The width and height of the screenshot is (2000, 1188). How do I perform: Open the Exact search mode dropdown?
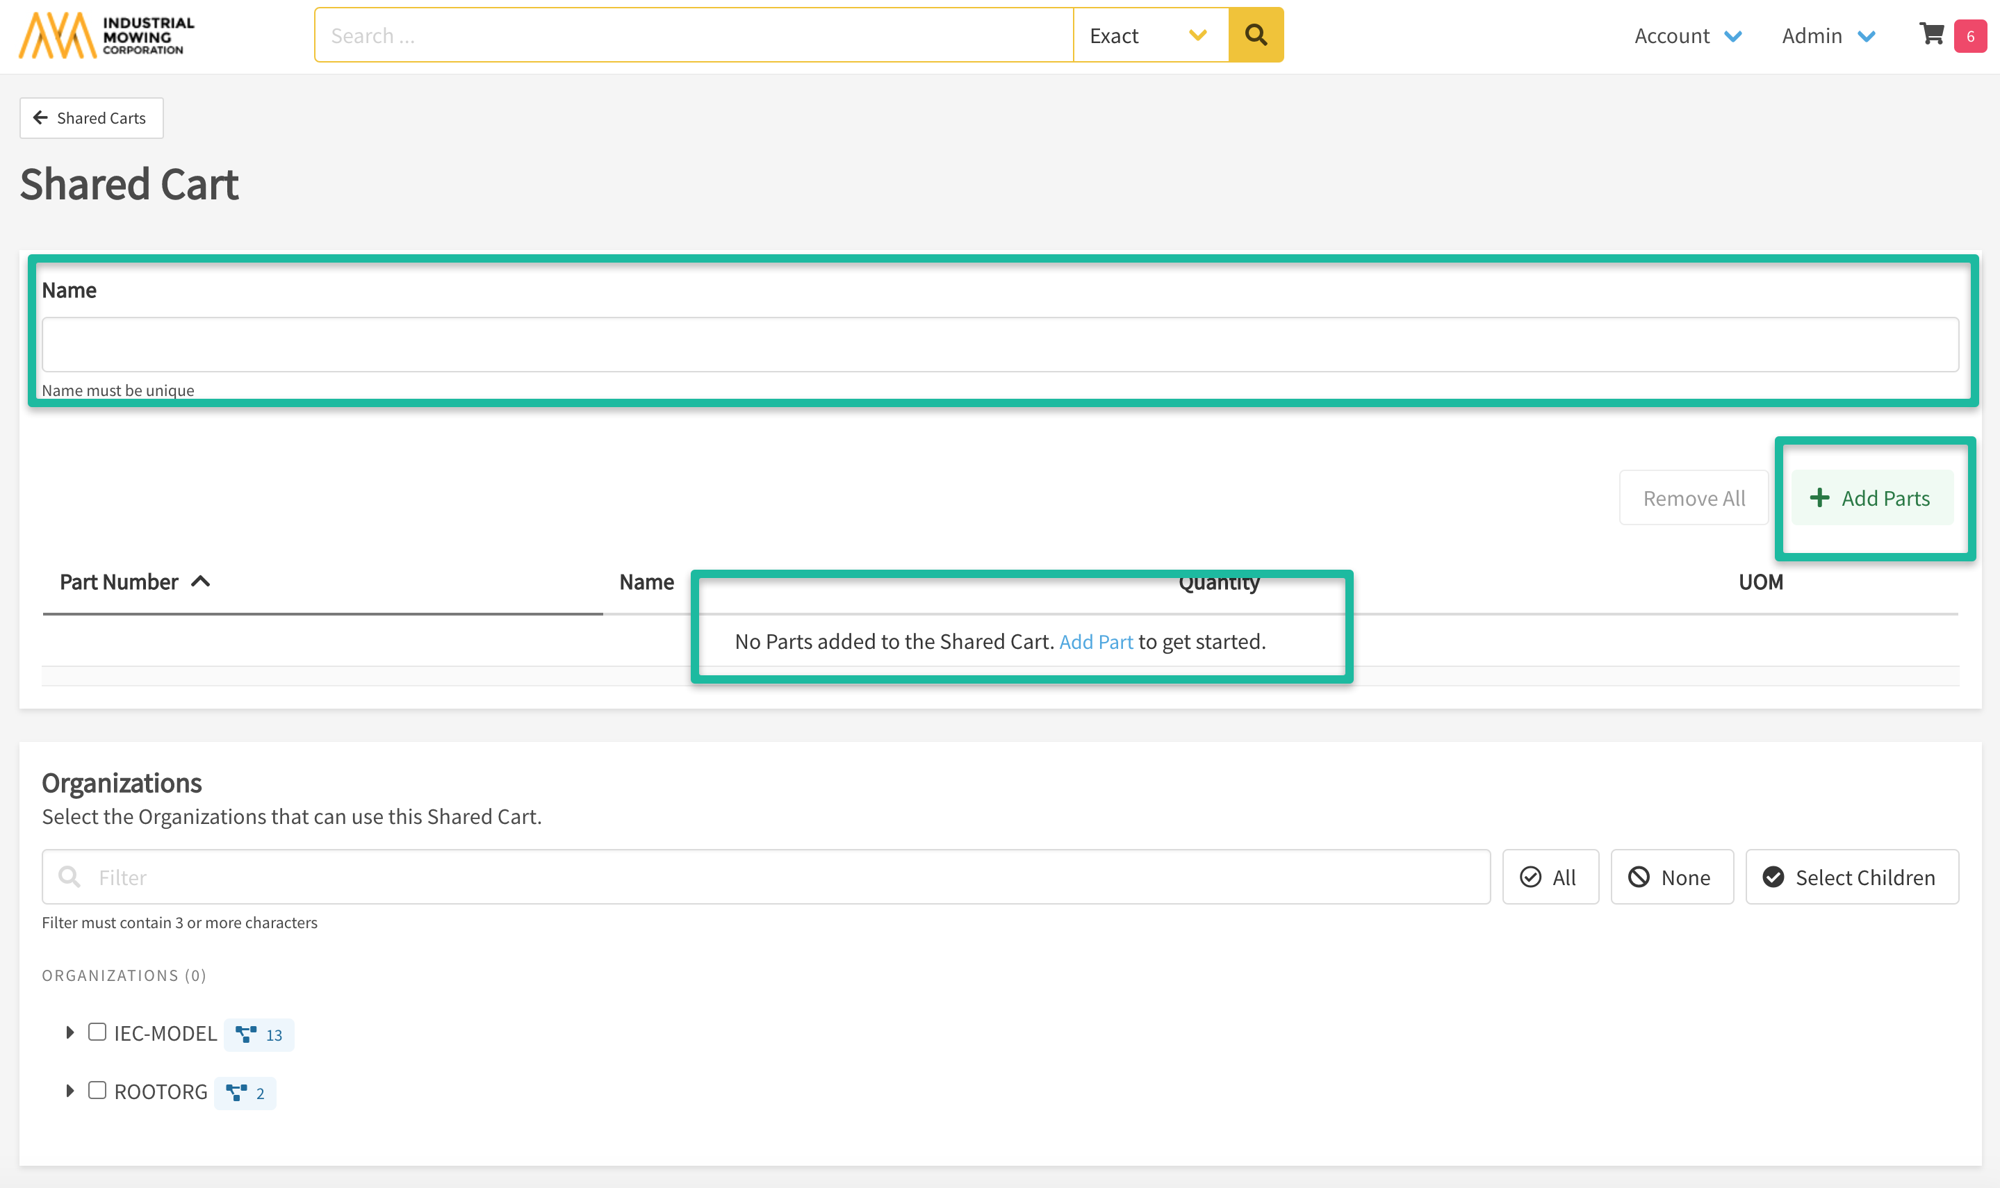[x=1149, y=35]
